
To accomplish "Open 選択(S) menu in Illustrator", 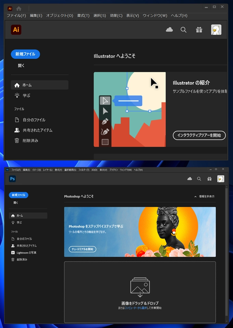I will (100, 15).
